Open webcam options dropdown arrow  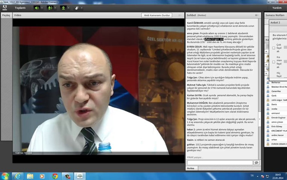coord(68,8)
